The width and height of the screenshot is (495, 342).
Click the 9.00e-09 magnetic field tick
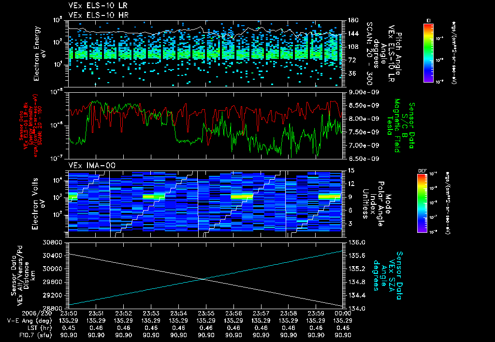click(363, 92)
